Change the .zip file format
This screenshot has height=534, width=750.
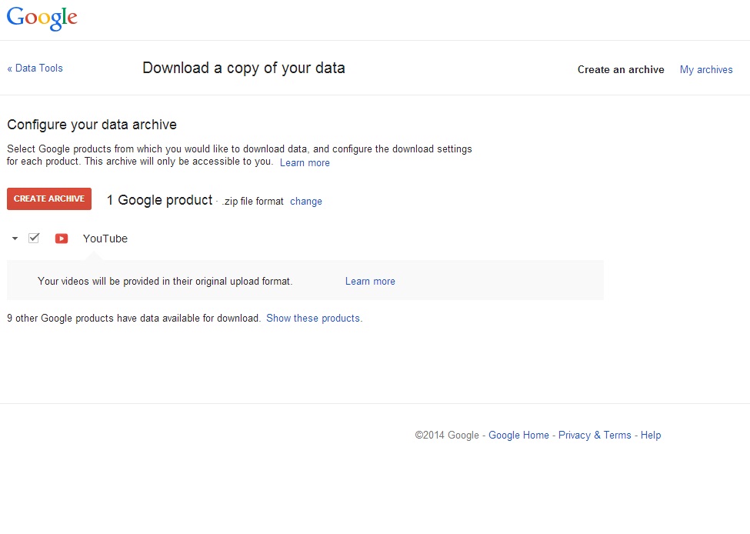pos(306,202)
